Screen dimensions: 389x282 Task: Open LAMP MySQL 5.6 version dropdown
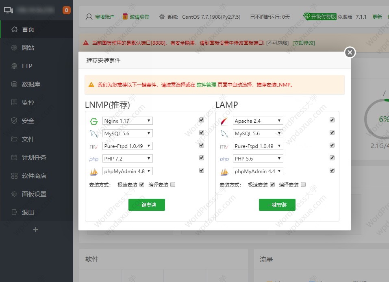[x=258, y=133]
